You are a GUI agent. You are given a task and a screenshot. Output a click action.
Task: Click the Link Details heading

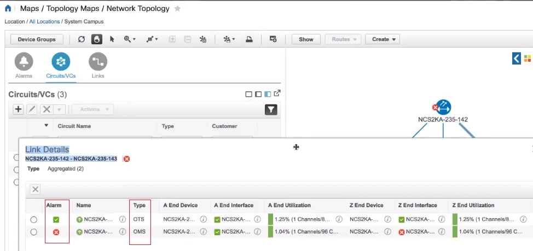tap(47, 149)
